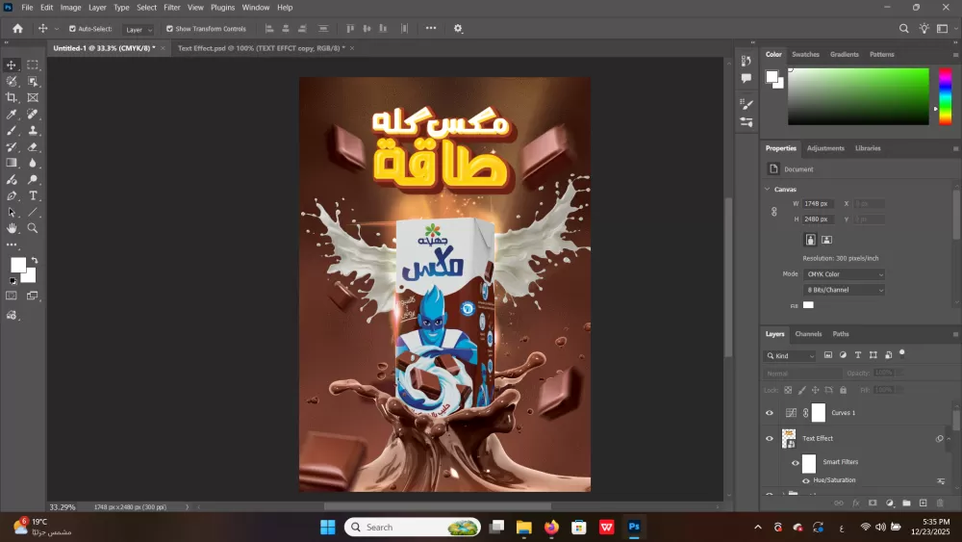962x542 pixels.
Task: Select the Horizontal Type tool
Action: click(33, 195)
